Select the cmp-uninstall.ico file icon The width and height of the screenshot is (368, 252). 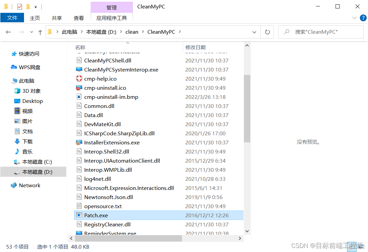(79, 88)
